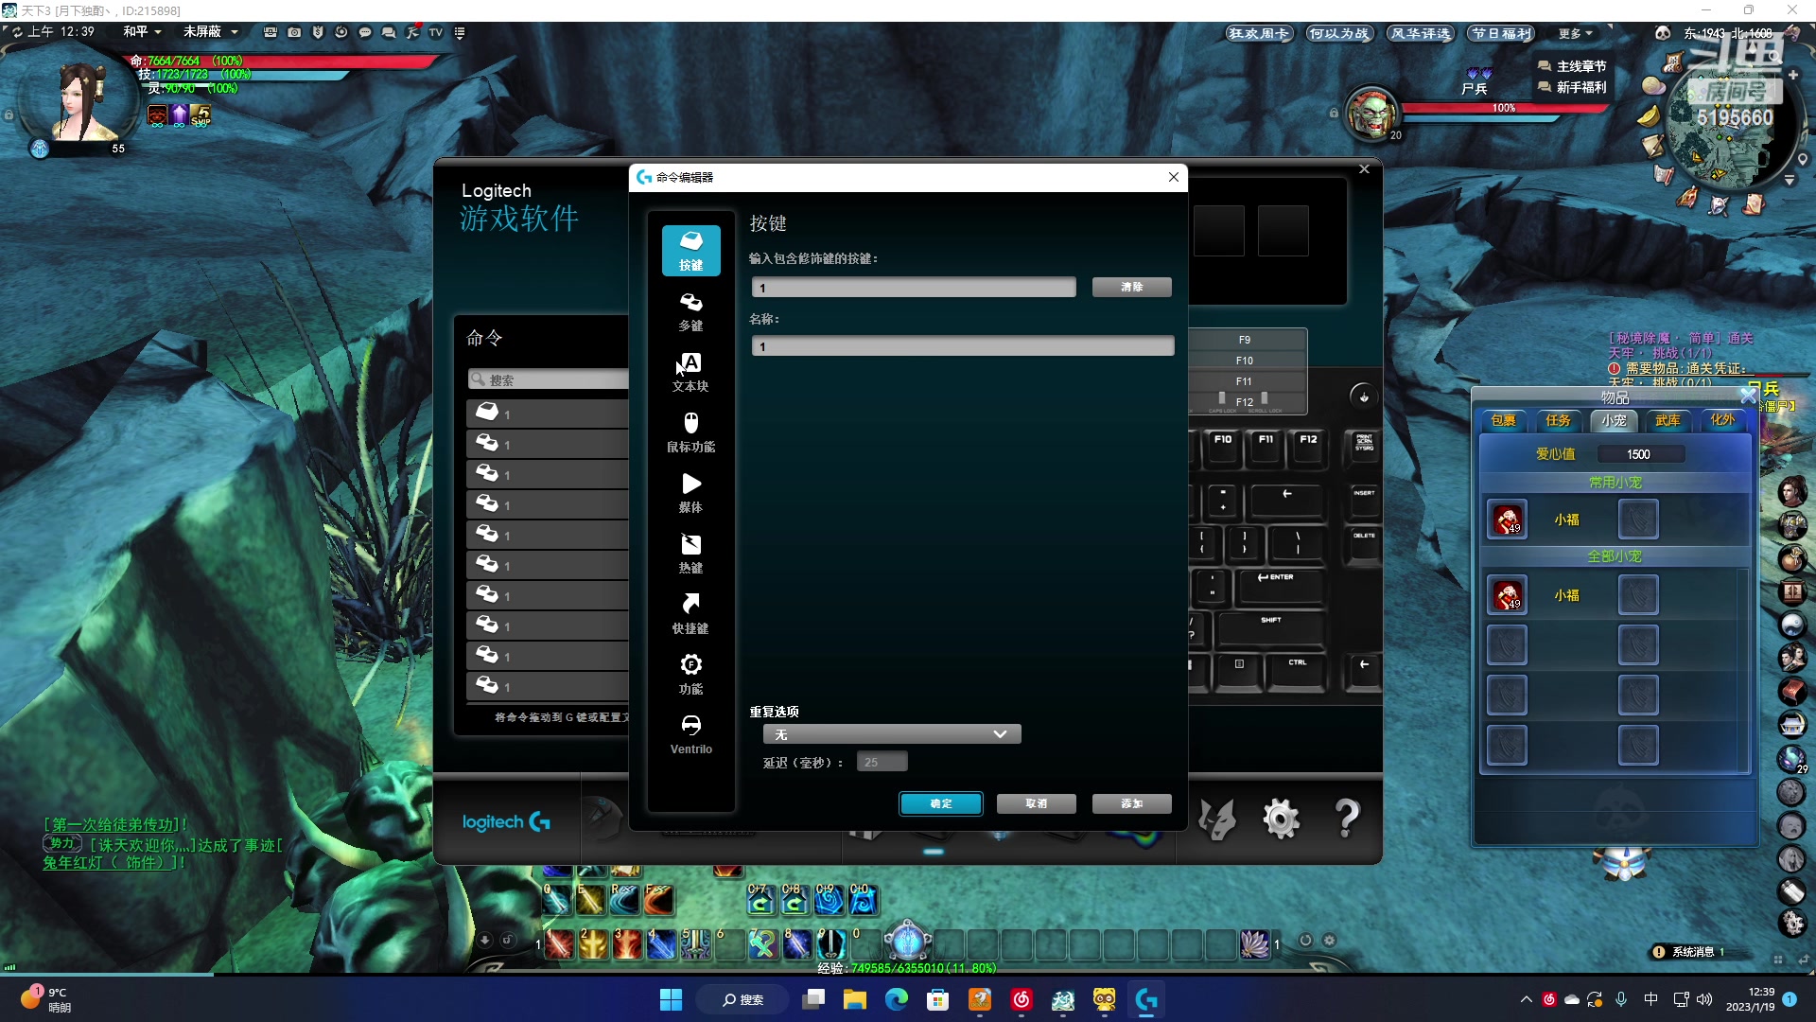The width and height of the screenshot is (1816, 1022).
Task: Close the 命令编辑器 dialog
Action: click(x=1174, y=177)
